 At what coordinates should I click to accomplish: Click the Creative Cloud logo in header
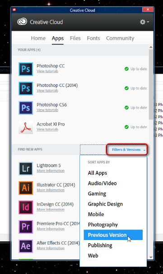[x=22, y=22]
